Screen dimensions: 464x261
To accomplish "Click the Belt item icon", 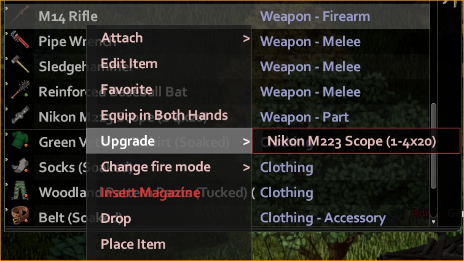I will pyautogui.click(x=20, y=215).
